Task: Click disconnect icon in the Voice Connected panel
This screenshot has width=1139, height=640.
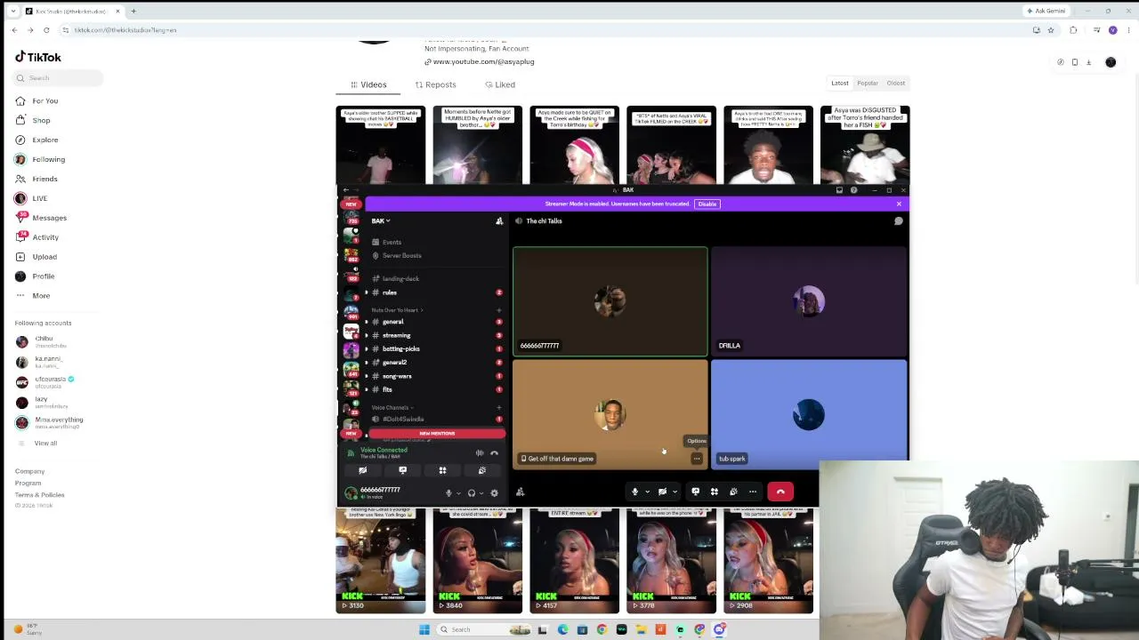Action: click(x=494, y=452)
